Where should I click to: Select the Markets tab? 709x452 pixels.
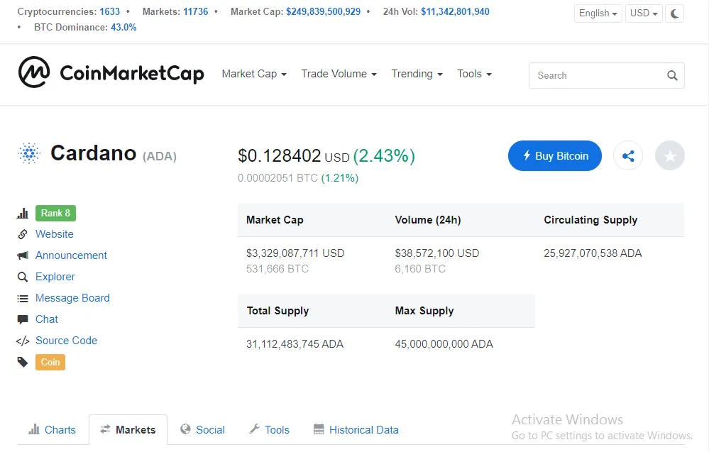pos(128,429)
